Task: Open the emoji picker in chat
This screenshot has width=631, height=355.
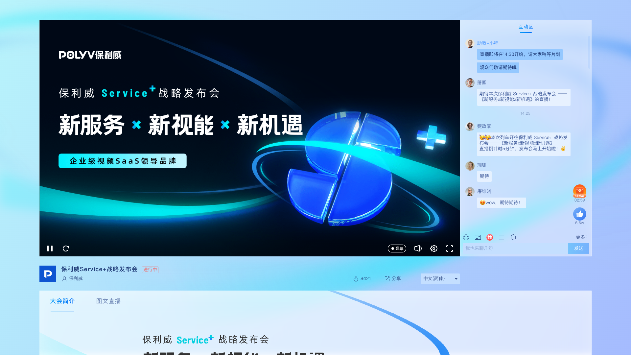Action: pyautogui.click(x=466, y=237)
